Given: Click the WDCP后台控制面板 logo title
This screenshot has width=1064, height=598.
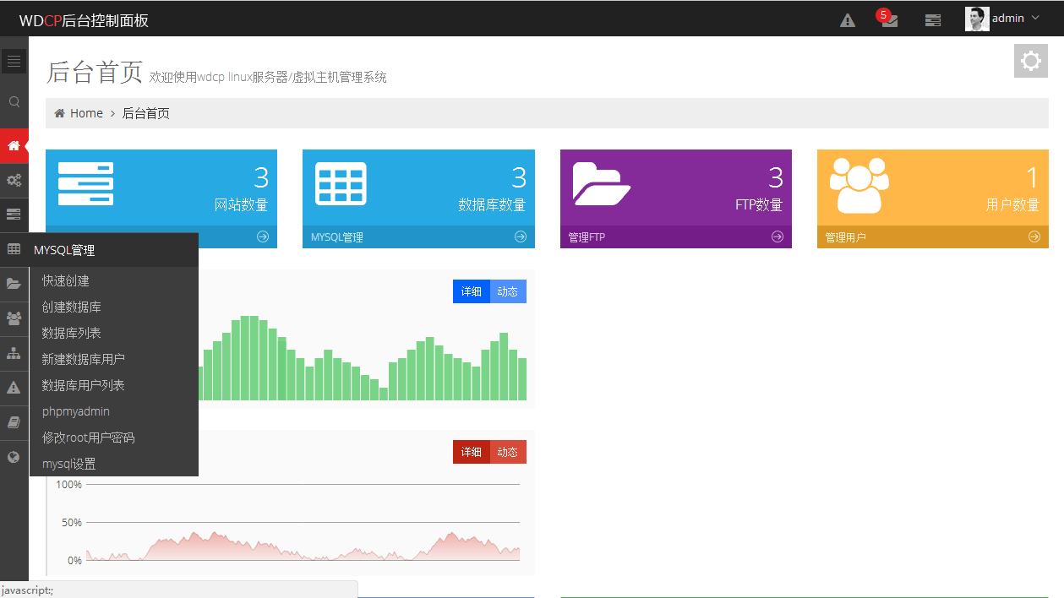Looking at the screenshot, I should coord(84,20).
